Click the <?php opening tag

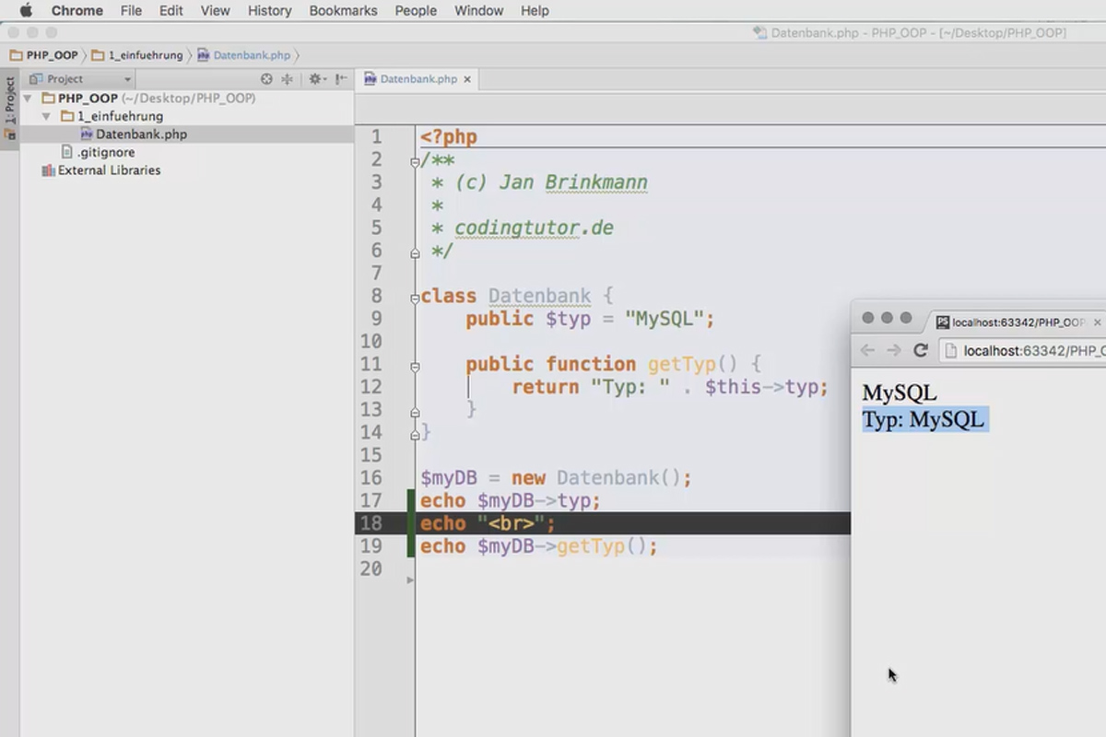[449, 138]
